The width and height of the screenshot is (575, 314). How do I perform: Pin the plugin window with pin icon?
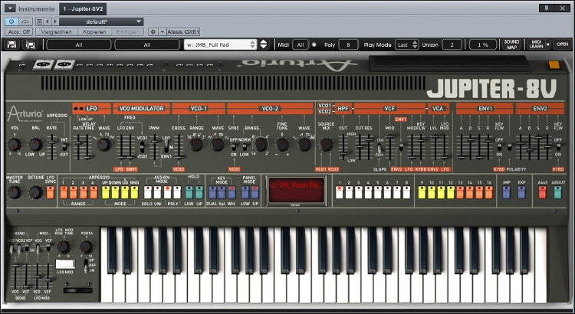[x=547, y=8]
